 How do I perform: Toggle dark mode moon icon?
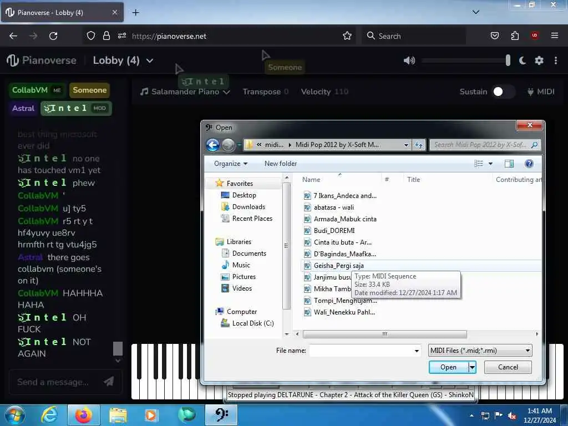point(523,60)
